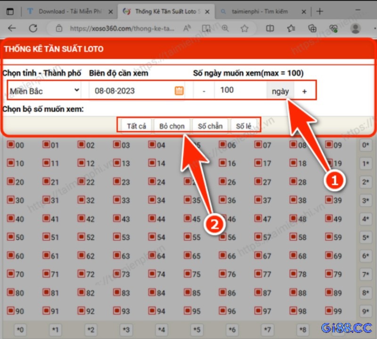
Task: Open browser essentials heart icon
Action: 334,28
